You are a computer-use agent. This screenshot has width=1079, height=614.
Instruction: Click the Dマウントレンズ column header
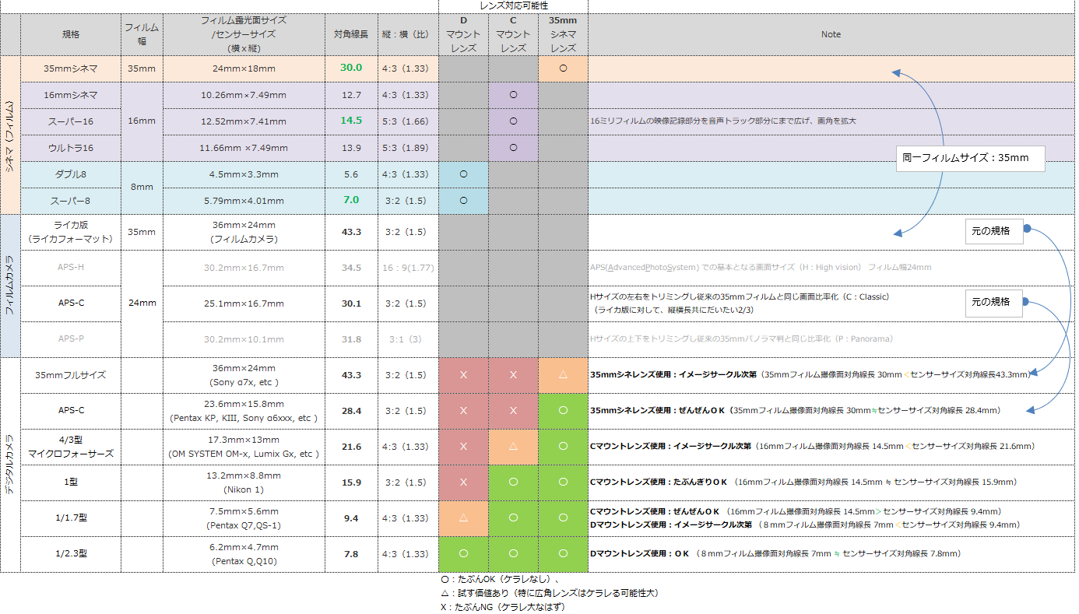tap(463, 34)
